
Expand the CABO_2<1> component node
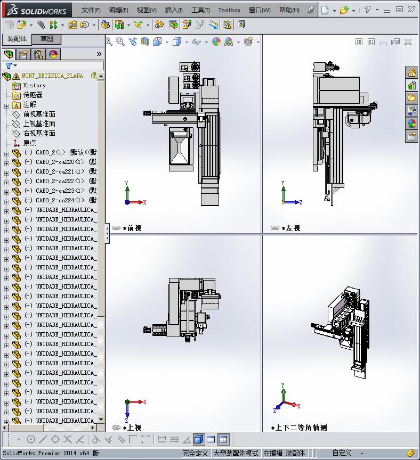(6, 154)
